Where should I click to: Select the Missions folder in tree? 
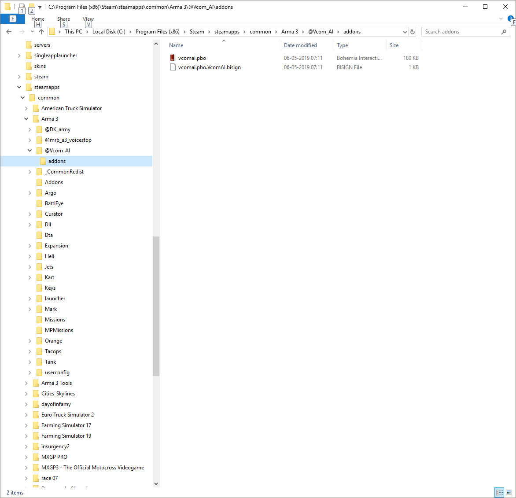click(x=55, y=320)
